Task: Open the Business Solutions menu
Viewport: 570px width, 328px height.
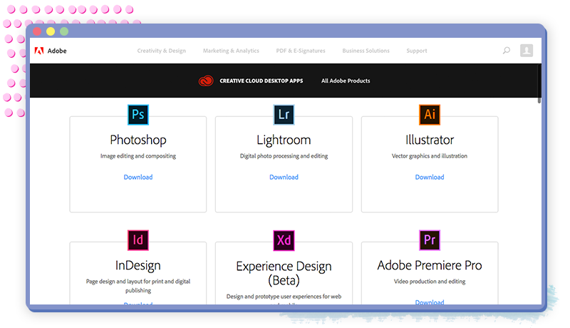Action: 366,51
